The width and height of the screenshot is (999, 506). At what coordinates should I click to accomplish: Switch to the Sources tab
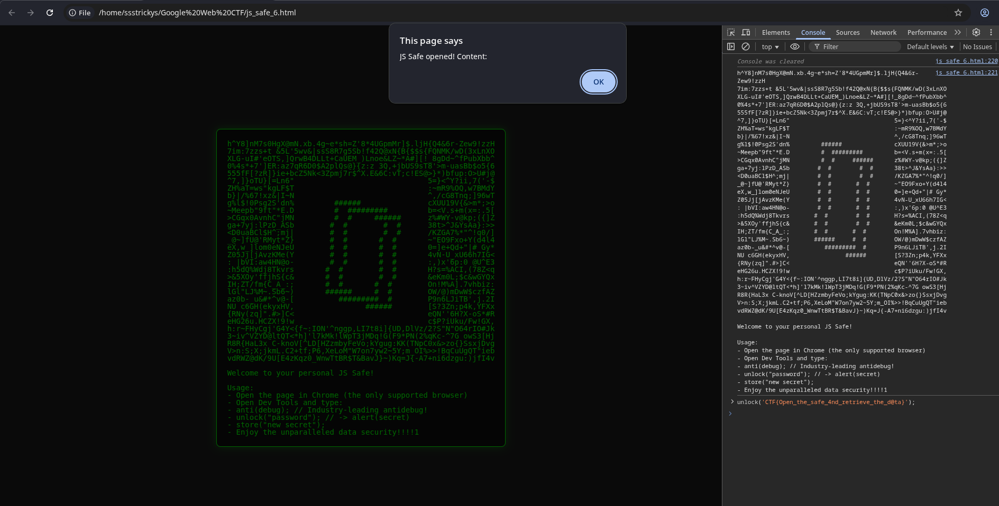pyautogui.click(x=847, y=33)
